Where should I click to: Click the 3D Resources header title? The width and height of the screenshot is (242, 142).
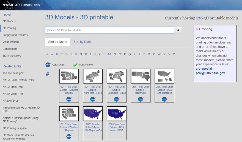point(28,5)
